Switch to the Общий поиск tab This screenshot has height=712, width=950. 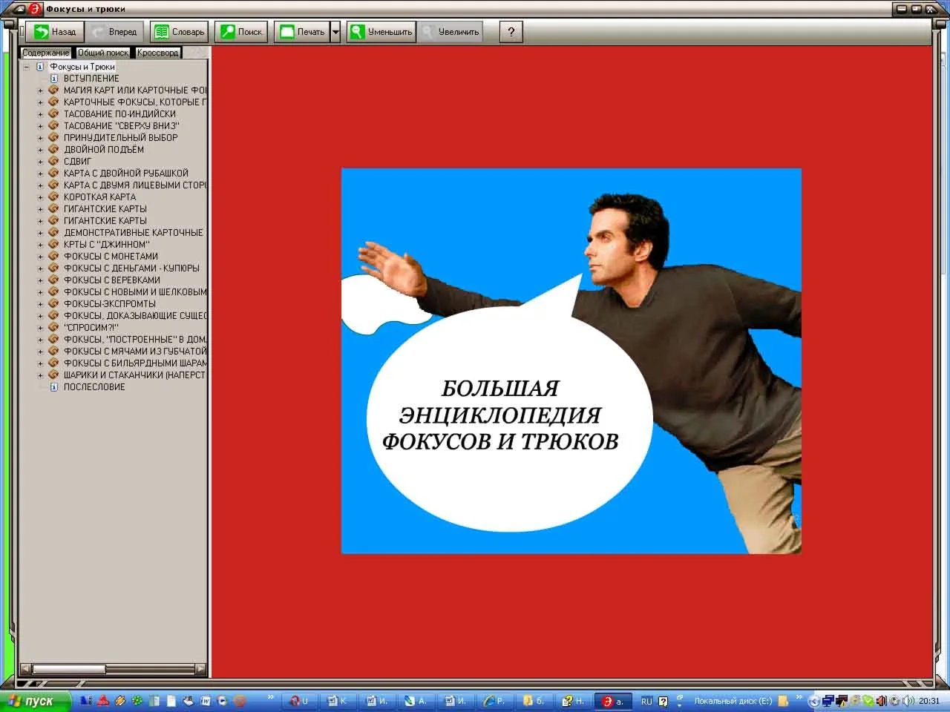[102, 53]
